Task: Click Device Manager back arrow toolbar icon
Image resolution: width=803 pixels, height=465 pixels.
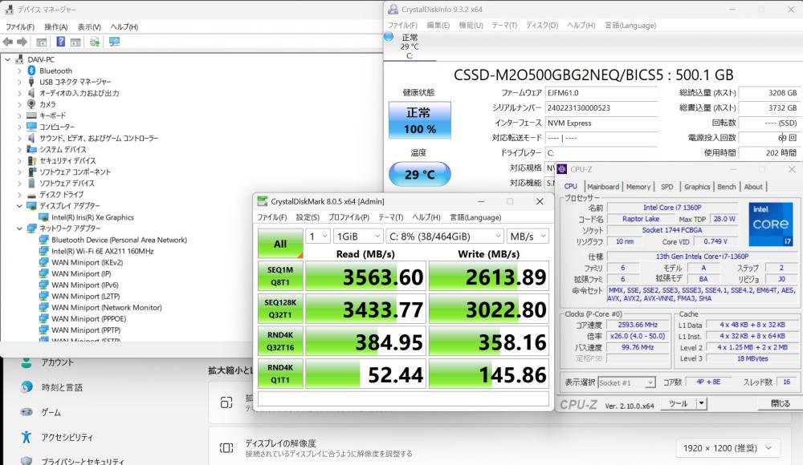Action: [8, 42]
